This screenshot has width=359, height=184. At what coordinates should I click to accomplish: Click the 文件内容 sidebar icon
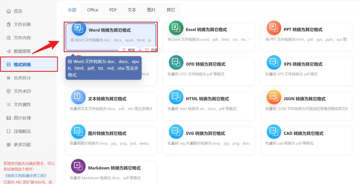(9, 38)
